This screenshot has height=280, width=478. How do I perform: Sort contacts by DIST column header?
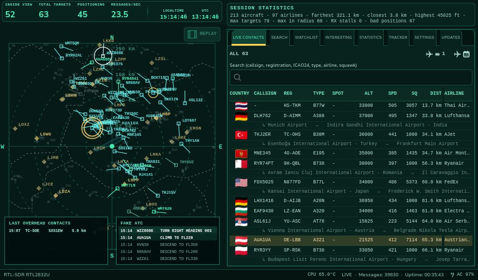[x=436, y=93]
